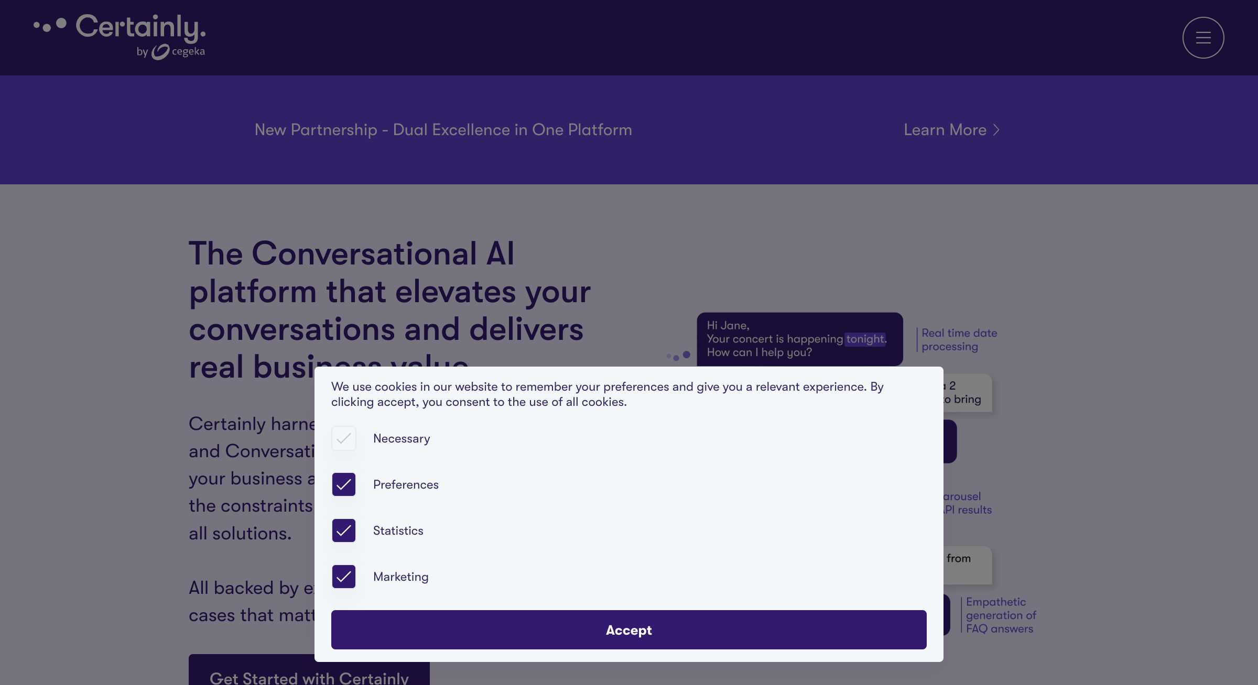The height and width of the screenshot is (685, 1258).
Task: Uncheck the Statistics cookies checkbox
Action: point(344,531)
